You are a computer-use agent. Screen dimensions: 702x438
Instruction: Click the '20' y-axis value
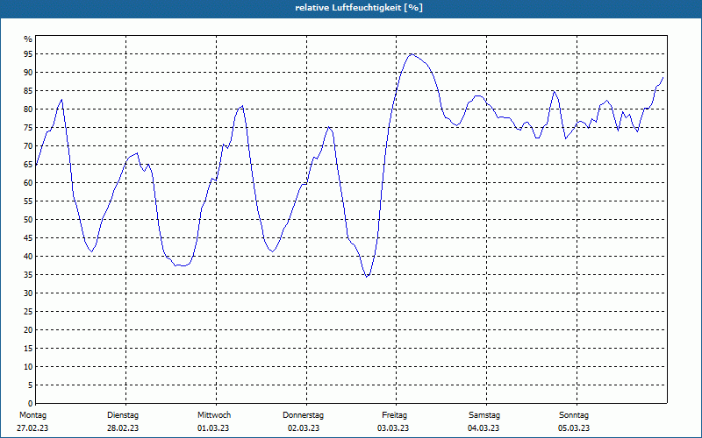click(28, 330)
